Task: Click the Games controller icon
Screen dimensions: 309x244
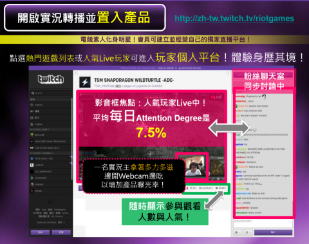Action: pyautogui.click(x=32, y=105)
